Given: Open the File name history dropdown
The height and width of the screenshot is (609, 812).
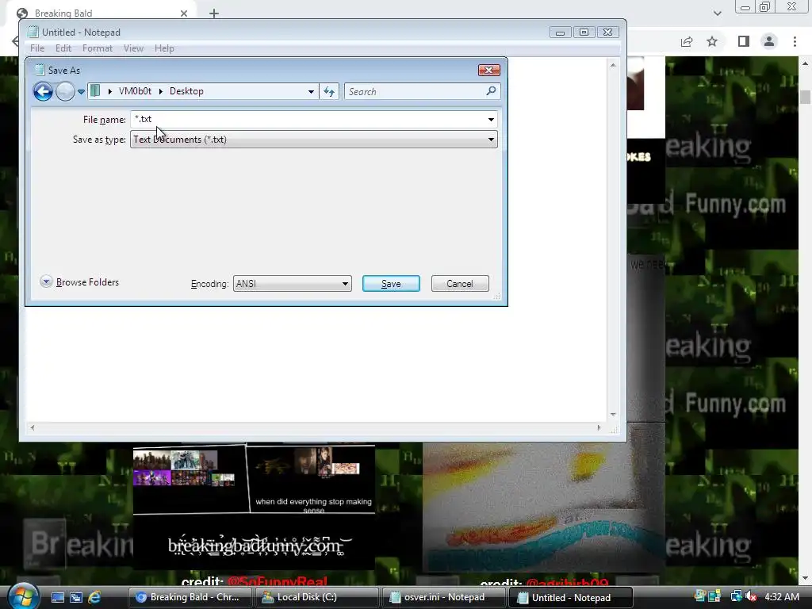Looking at the screenshot, I should (491, 120).
